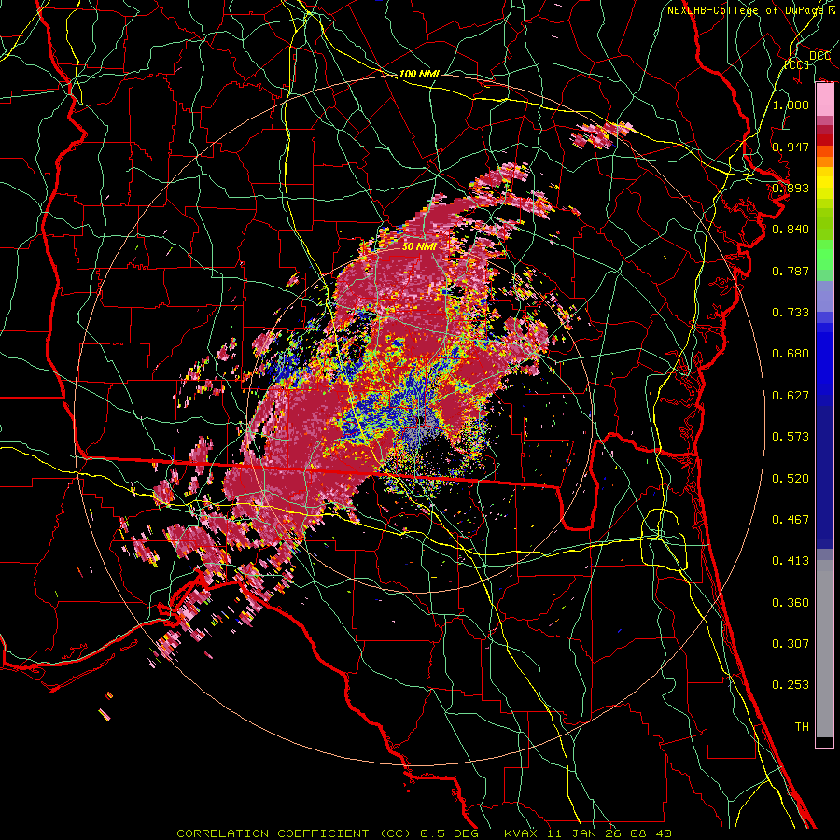The width and height of the screenshot is (840, 840).
Task: Click the 0.253 legend value
Action: click(x=791, y=685)
